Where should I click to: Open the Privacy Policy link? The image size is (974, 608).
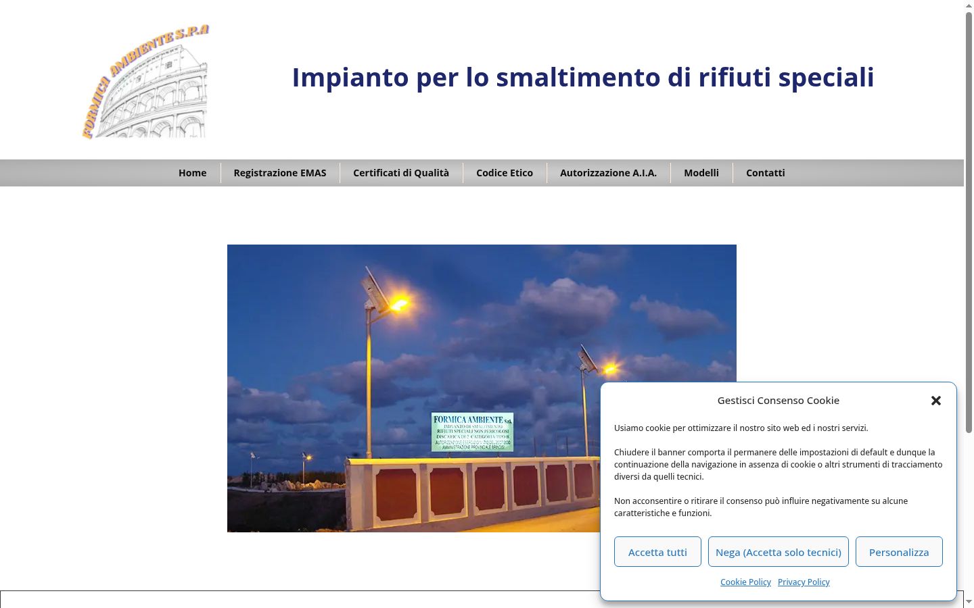(x=804, y=582)
